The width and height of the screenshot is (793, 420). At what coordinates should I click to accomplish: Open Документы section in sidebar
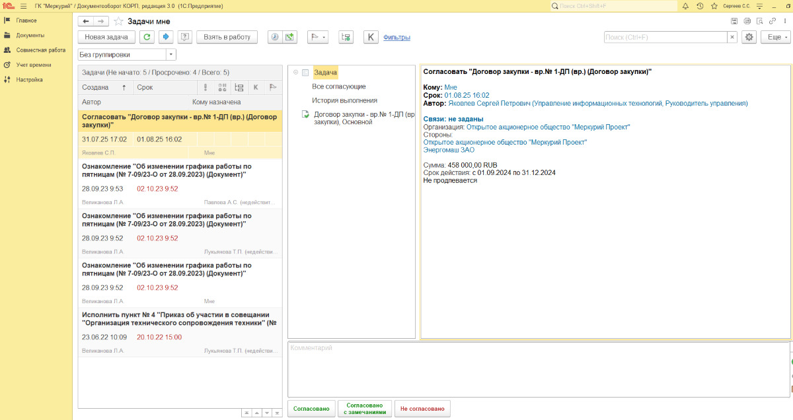[x=30, y=35]
